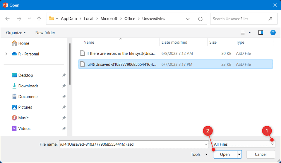Expand the Open button split arrow

[239, 154]
